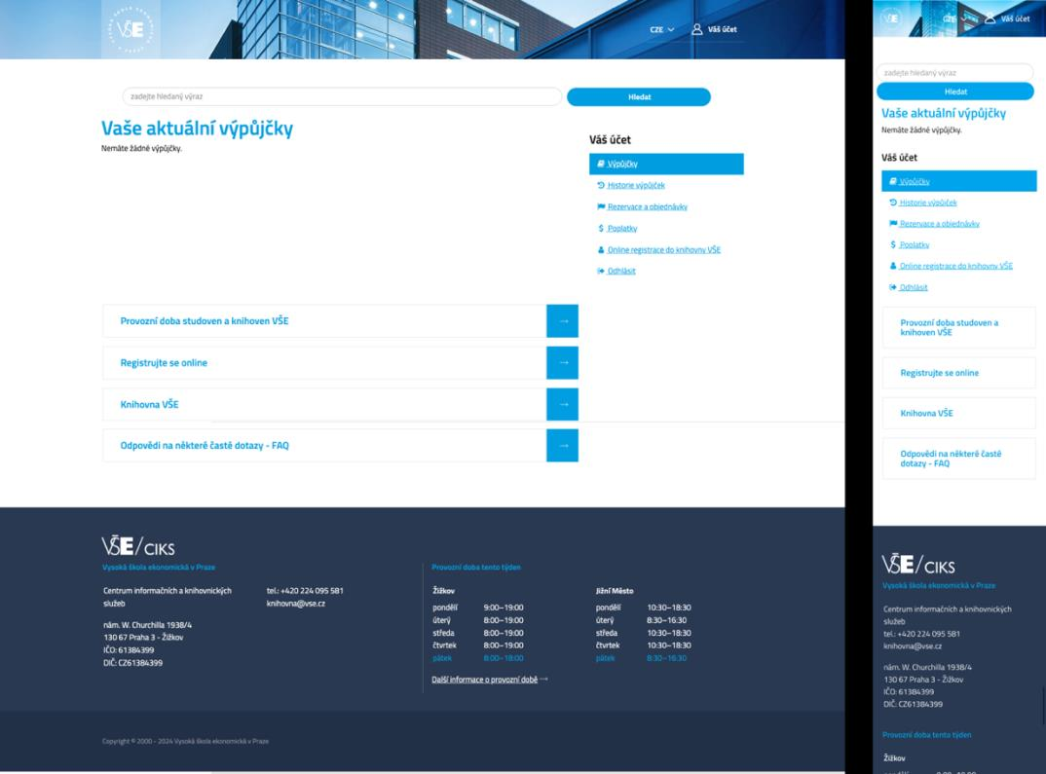
Task: Click the Copyright 2000 - 2024 footer text
Action: point(185,741)
